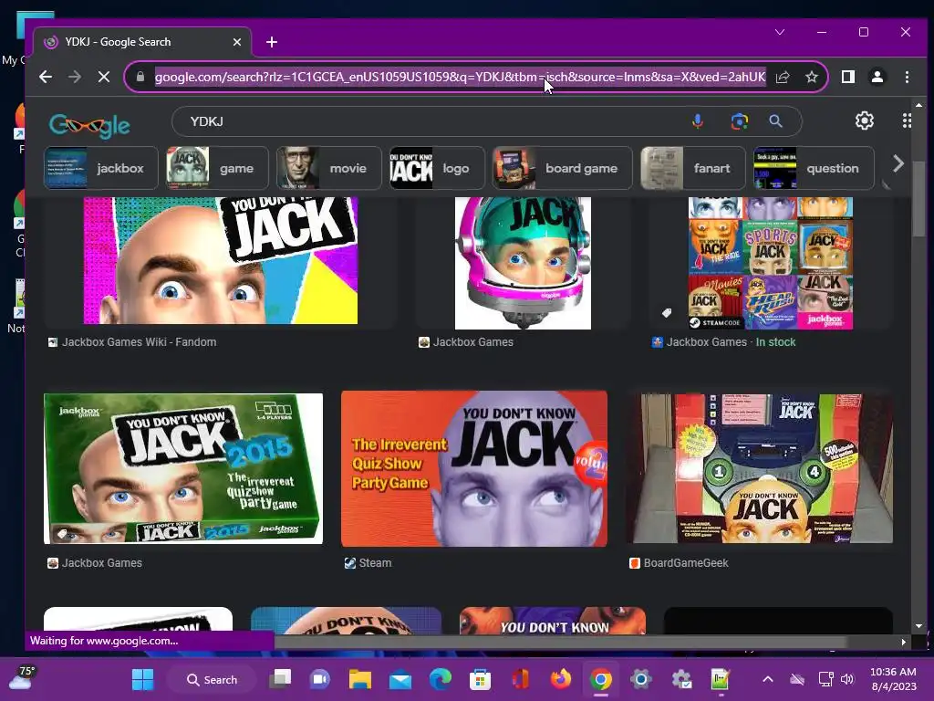
Task: Open taskbar Search box
Action: coord(212,679)
